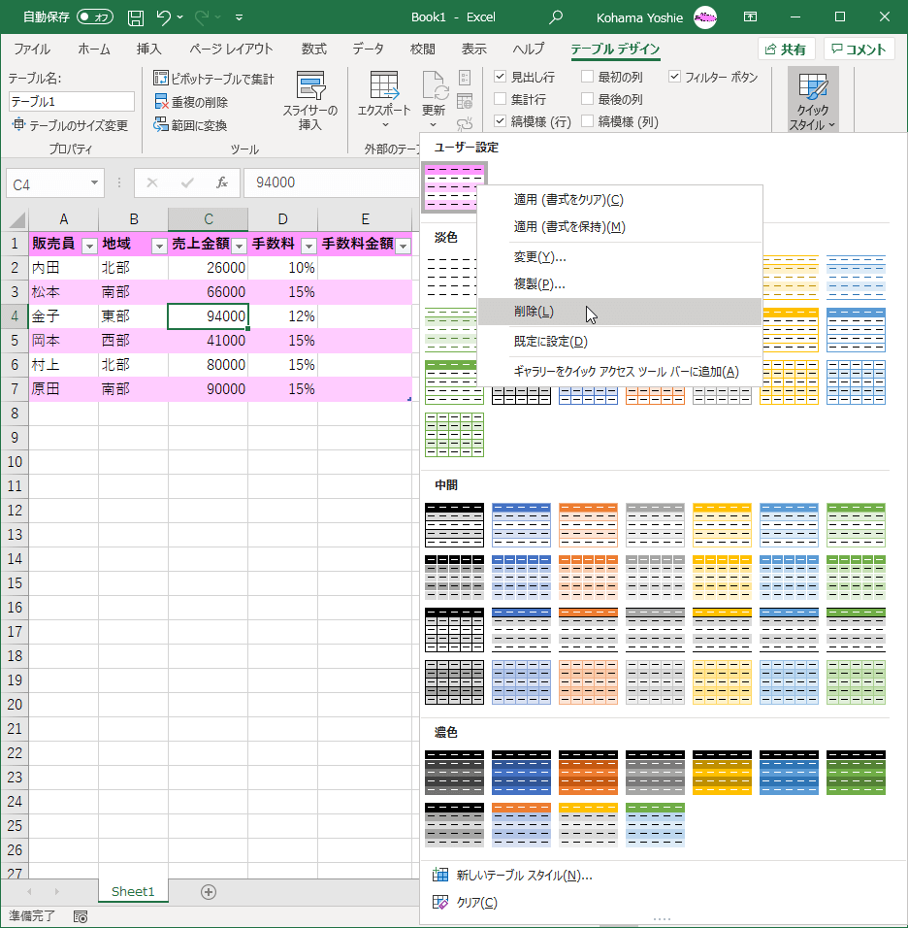Open ribbon display options icon
The image size is (908, 928).
pos(750,17)
